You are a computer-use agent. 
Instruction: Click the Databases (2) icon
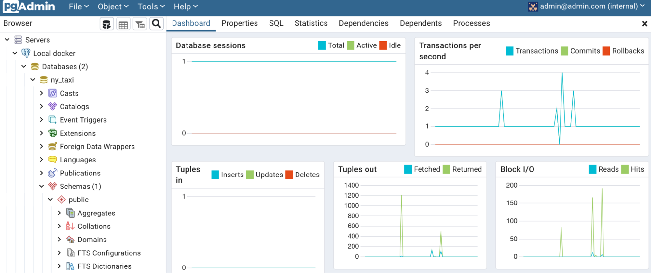tap(35, 67)
